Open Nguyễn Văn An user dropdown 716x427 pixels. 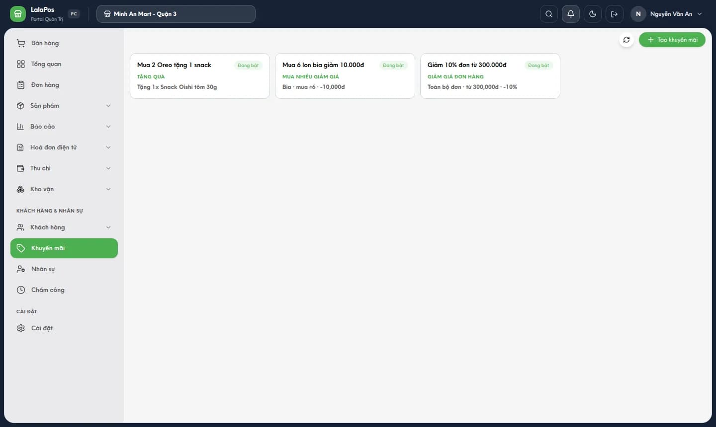[x=667, y=14]
